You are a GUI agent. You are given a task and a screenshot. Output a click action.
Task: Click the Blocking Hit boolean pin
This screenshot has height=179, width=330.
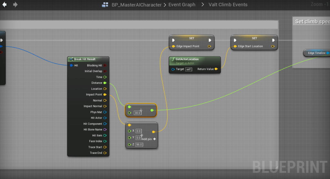[x=105, y=65]
